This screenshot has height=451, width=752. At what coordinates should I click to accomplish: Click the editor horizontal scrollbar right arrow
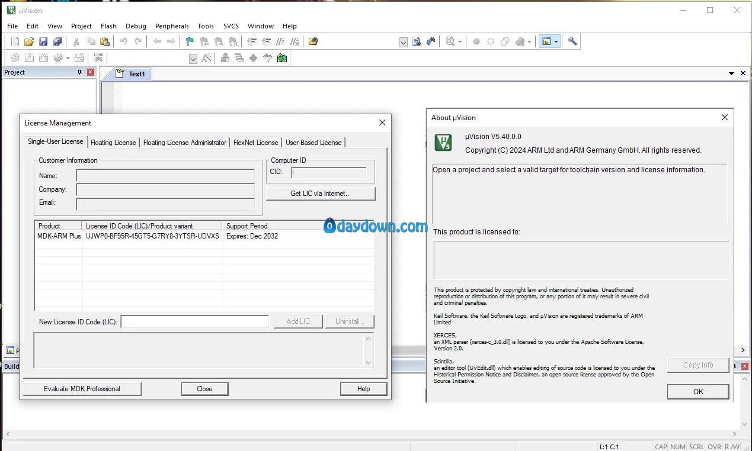click(x=744, y=350)
